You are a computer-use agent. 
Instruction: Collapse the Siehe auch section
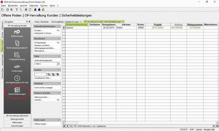[59, 120]
